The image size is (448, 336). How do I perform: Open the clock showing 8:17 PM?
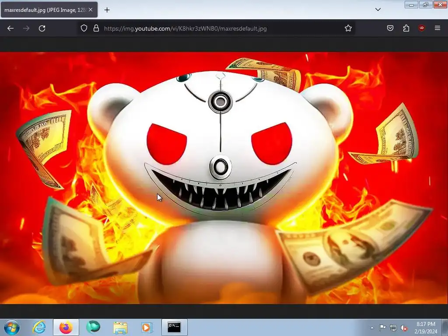(426, 328)
